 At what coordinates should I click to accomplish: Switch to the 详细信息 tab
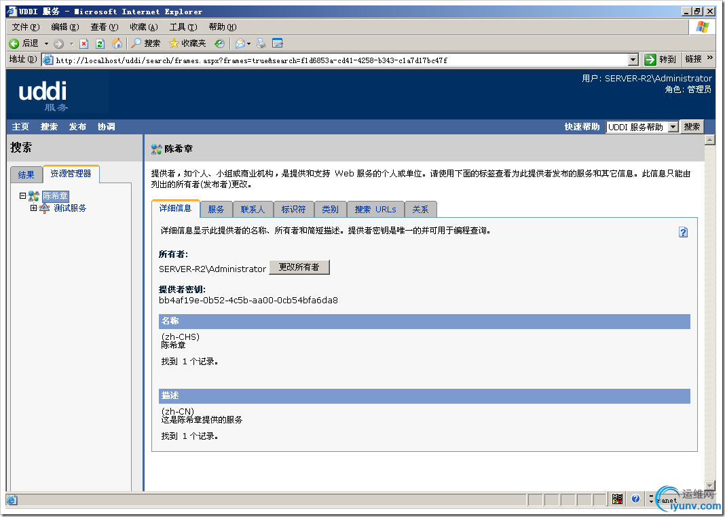pyautogui.click(x=176, y=208)
